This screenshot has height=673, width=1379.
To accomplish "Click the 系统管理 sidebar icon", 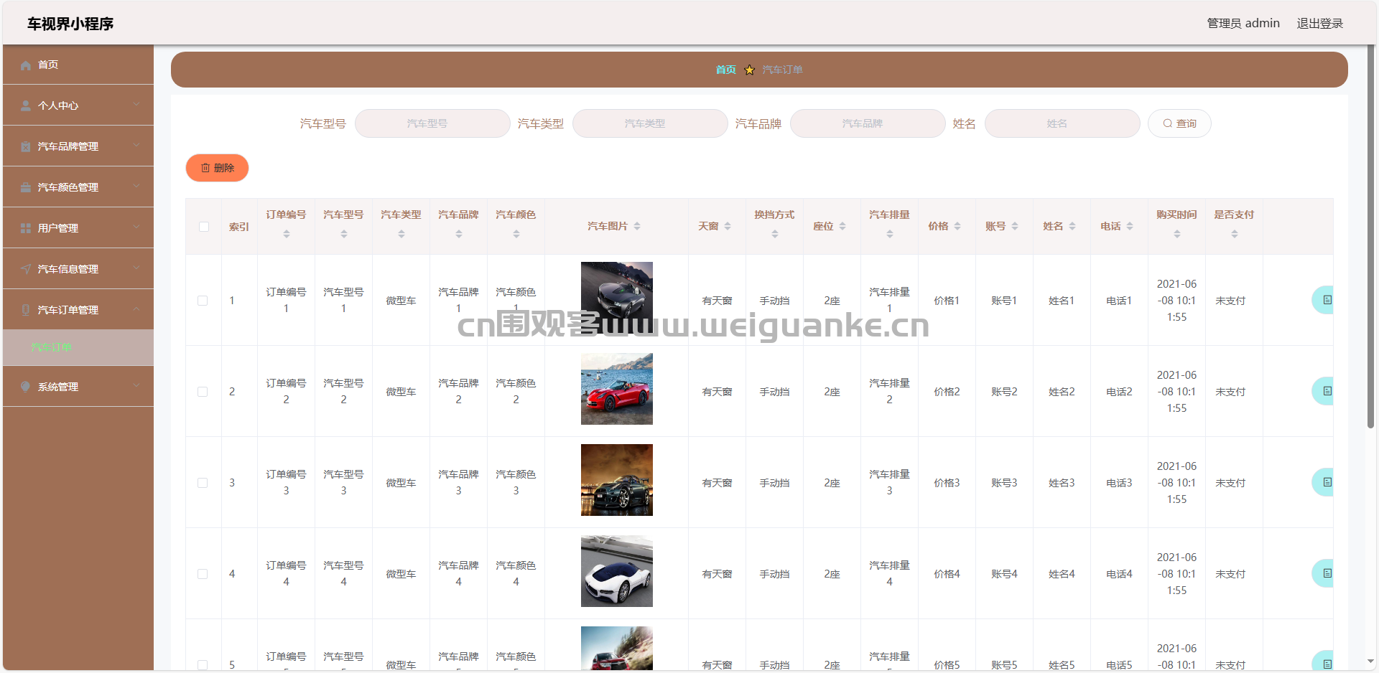I will click(x=26, y=386).
